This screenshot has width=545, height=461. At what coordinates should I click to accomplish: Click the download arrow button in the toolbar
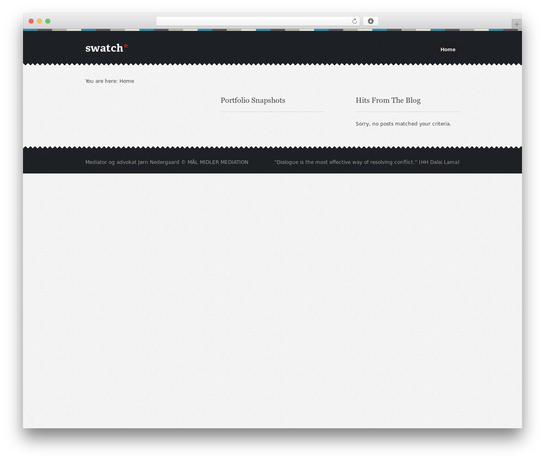(x=370, y=21)
